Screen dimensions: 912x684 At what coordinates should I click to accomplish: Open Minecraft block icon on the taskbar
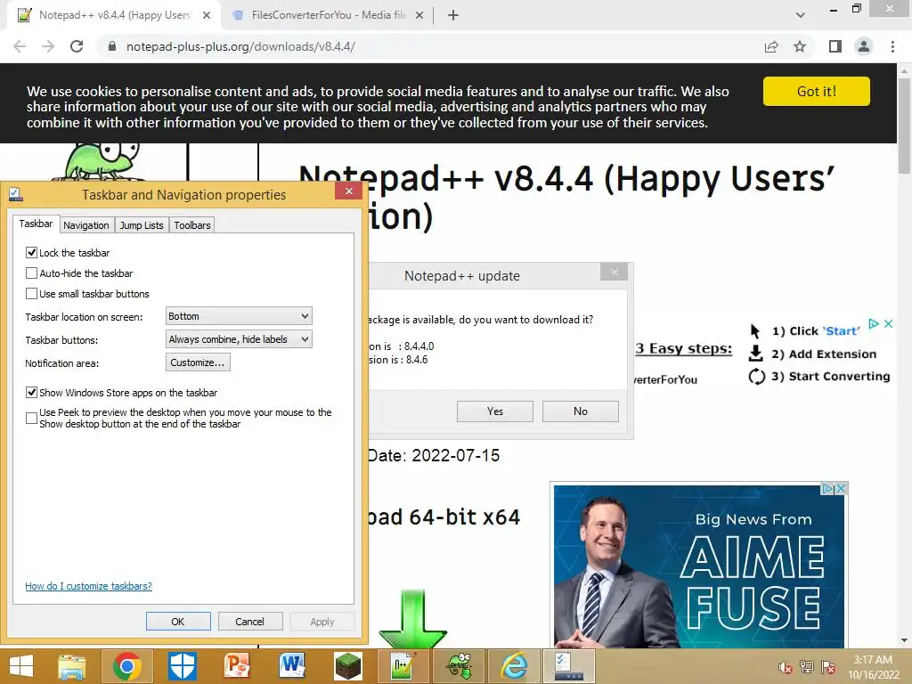click(x=348, y=666)
